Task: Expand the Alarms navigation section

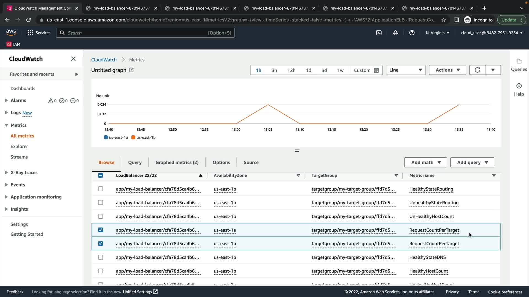Action: click(x=6, y=100)
